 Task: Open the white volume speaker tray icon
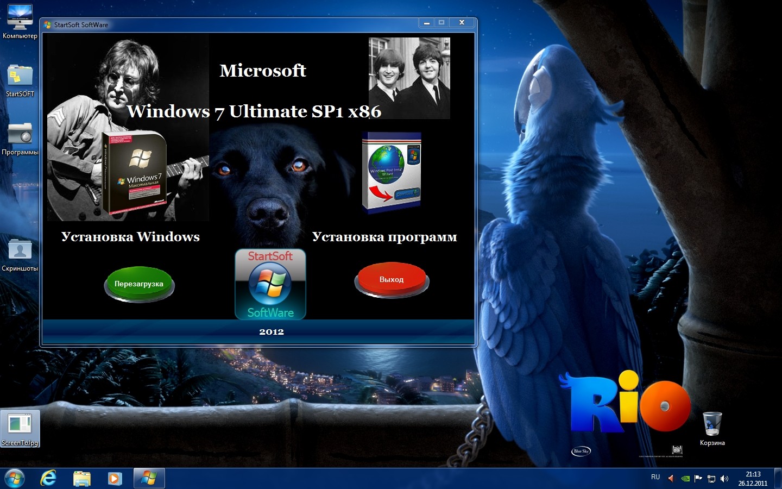coord(724,479)
